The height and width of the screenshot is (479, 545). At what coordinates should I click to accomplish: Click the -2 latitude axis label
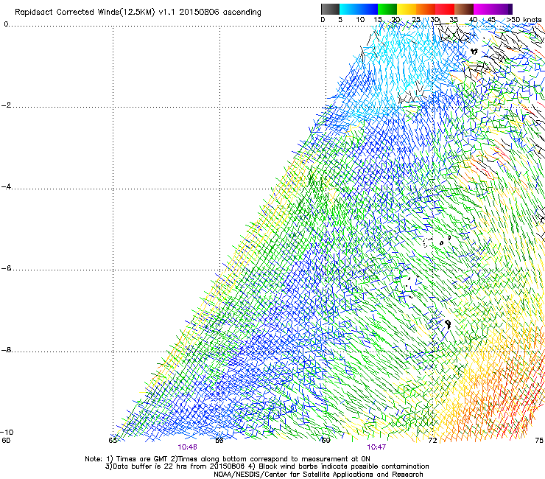[6, 105]
